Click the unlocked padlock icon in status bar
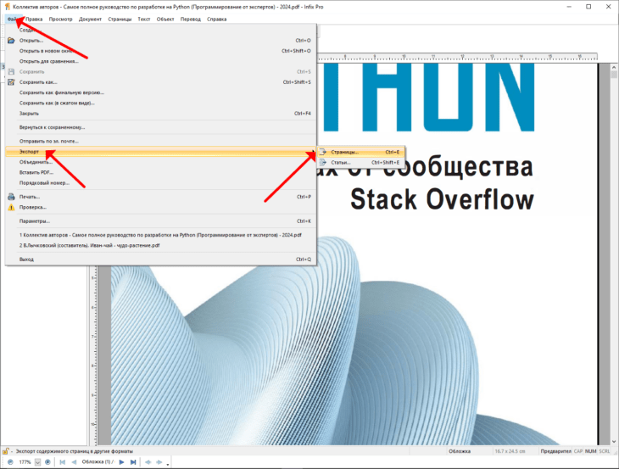The image size is (619, 469). pyautogui.click(x=6, y=451)
